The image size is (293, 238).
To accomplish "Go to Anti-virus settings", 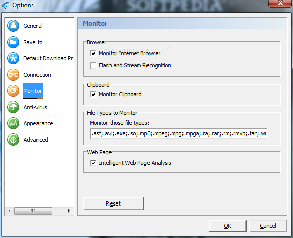I will [35, 107].
